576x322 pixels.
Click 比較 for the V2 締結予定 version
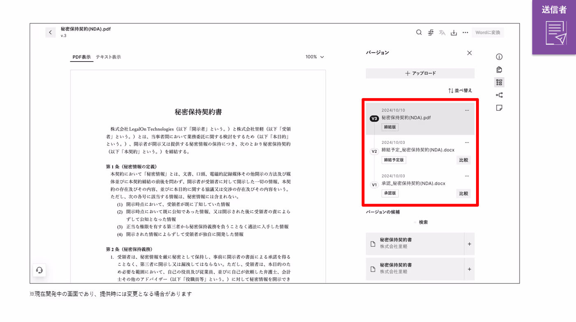click(463, 160)
